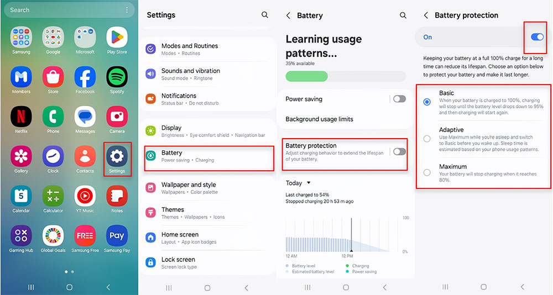
Task: Toggle the Battery protection switch on Battery screen
Action: click(x=399, y=151)
